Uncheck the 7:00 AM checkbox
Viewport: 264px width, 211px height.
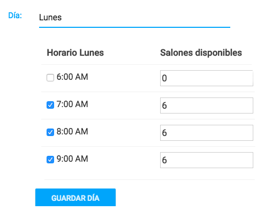click(50, 105)
